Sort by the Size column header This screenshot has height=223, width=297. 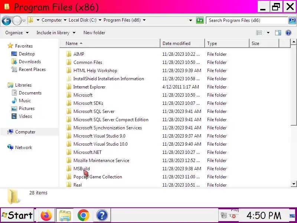tap(264, 43)
